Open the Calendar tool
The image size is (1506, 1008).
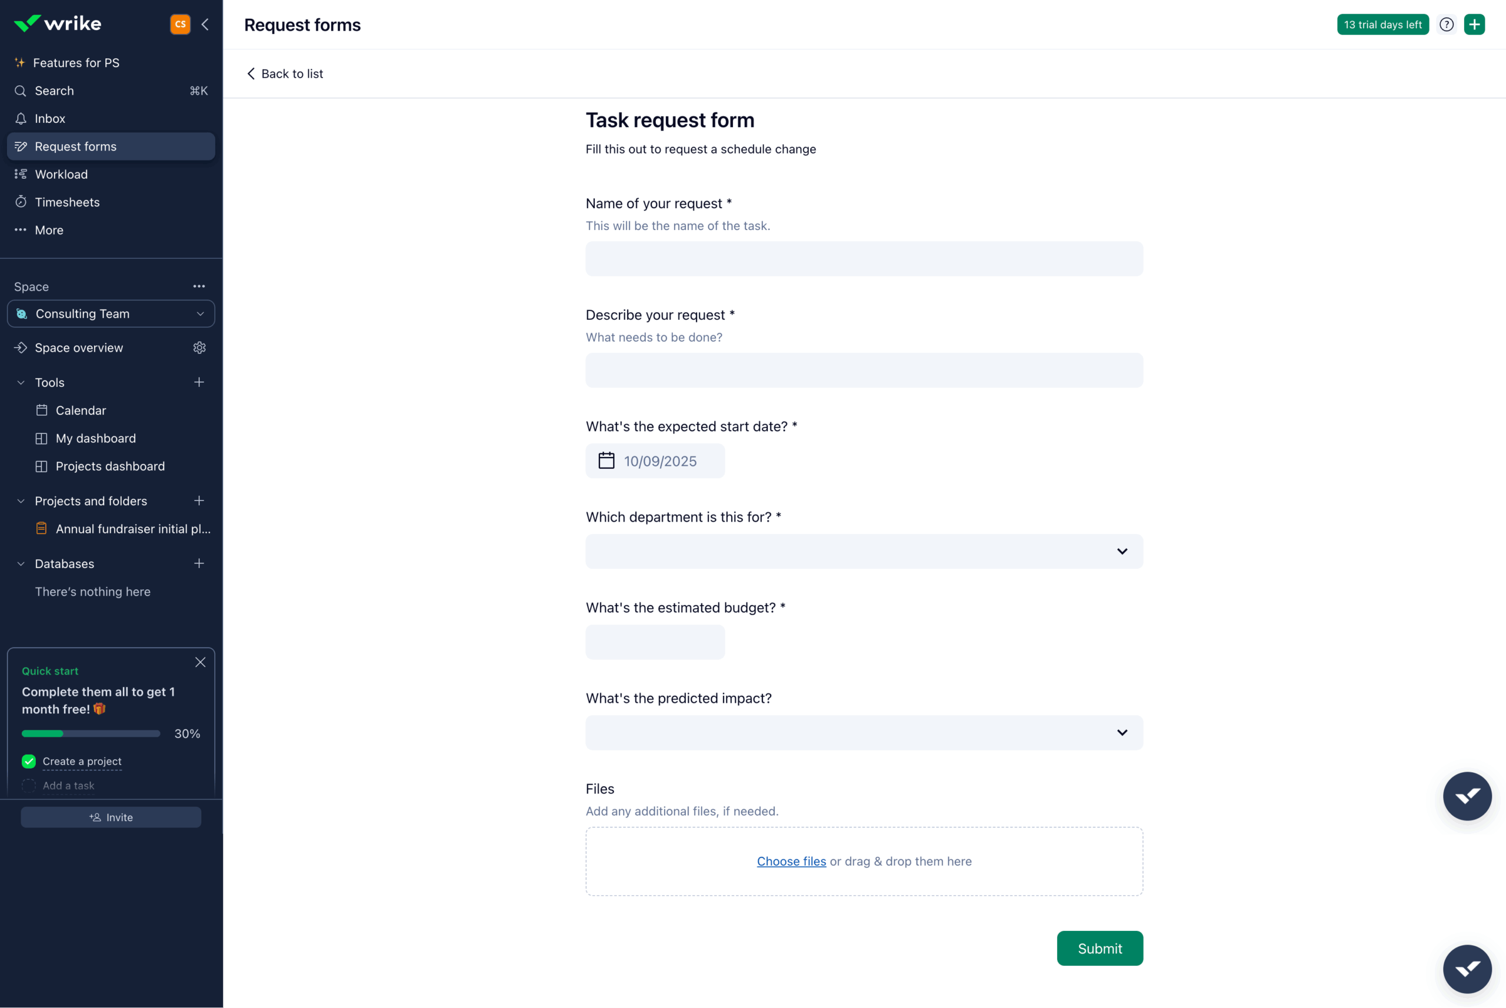click(81, 410)
